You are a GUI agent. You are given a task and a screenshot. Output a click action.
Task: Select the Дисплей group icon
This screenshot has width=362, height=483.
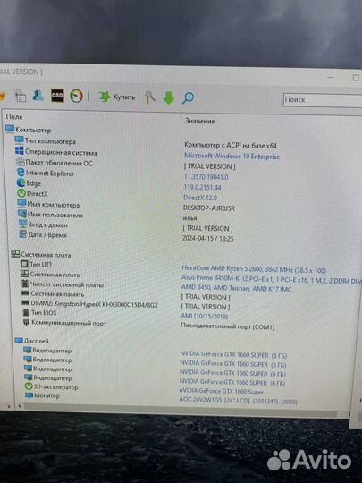tap(19, 341)
